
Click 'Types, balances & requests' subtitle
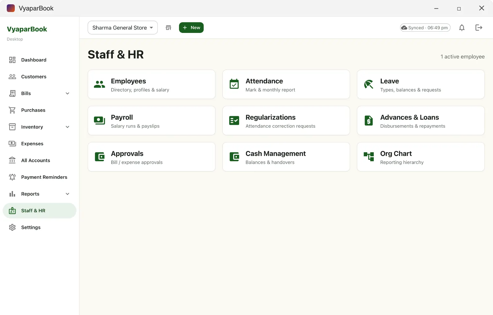click(410, 90)
